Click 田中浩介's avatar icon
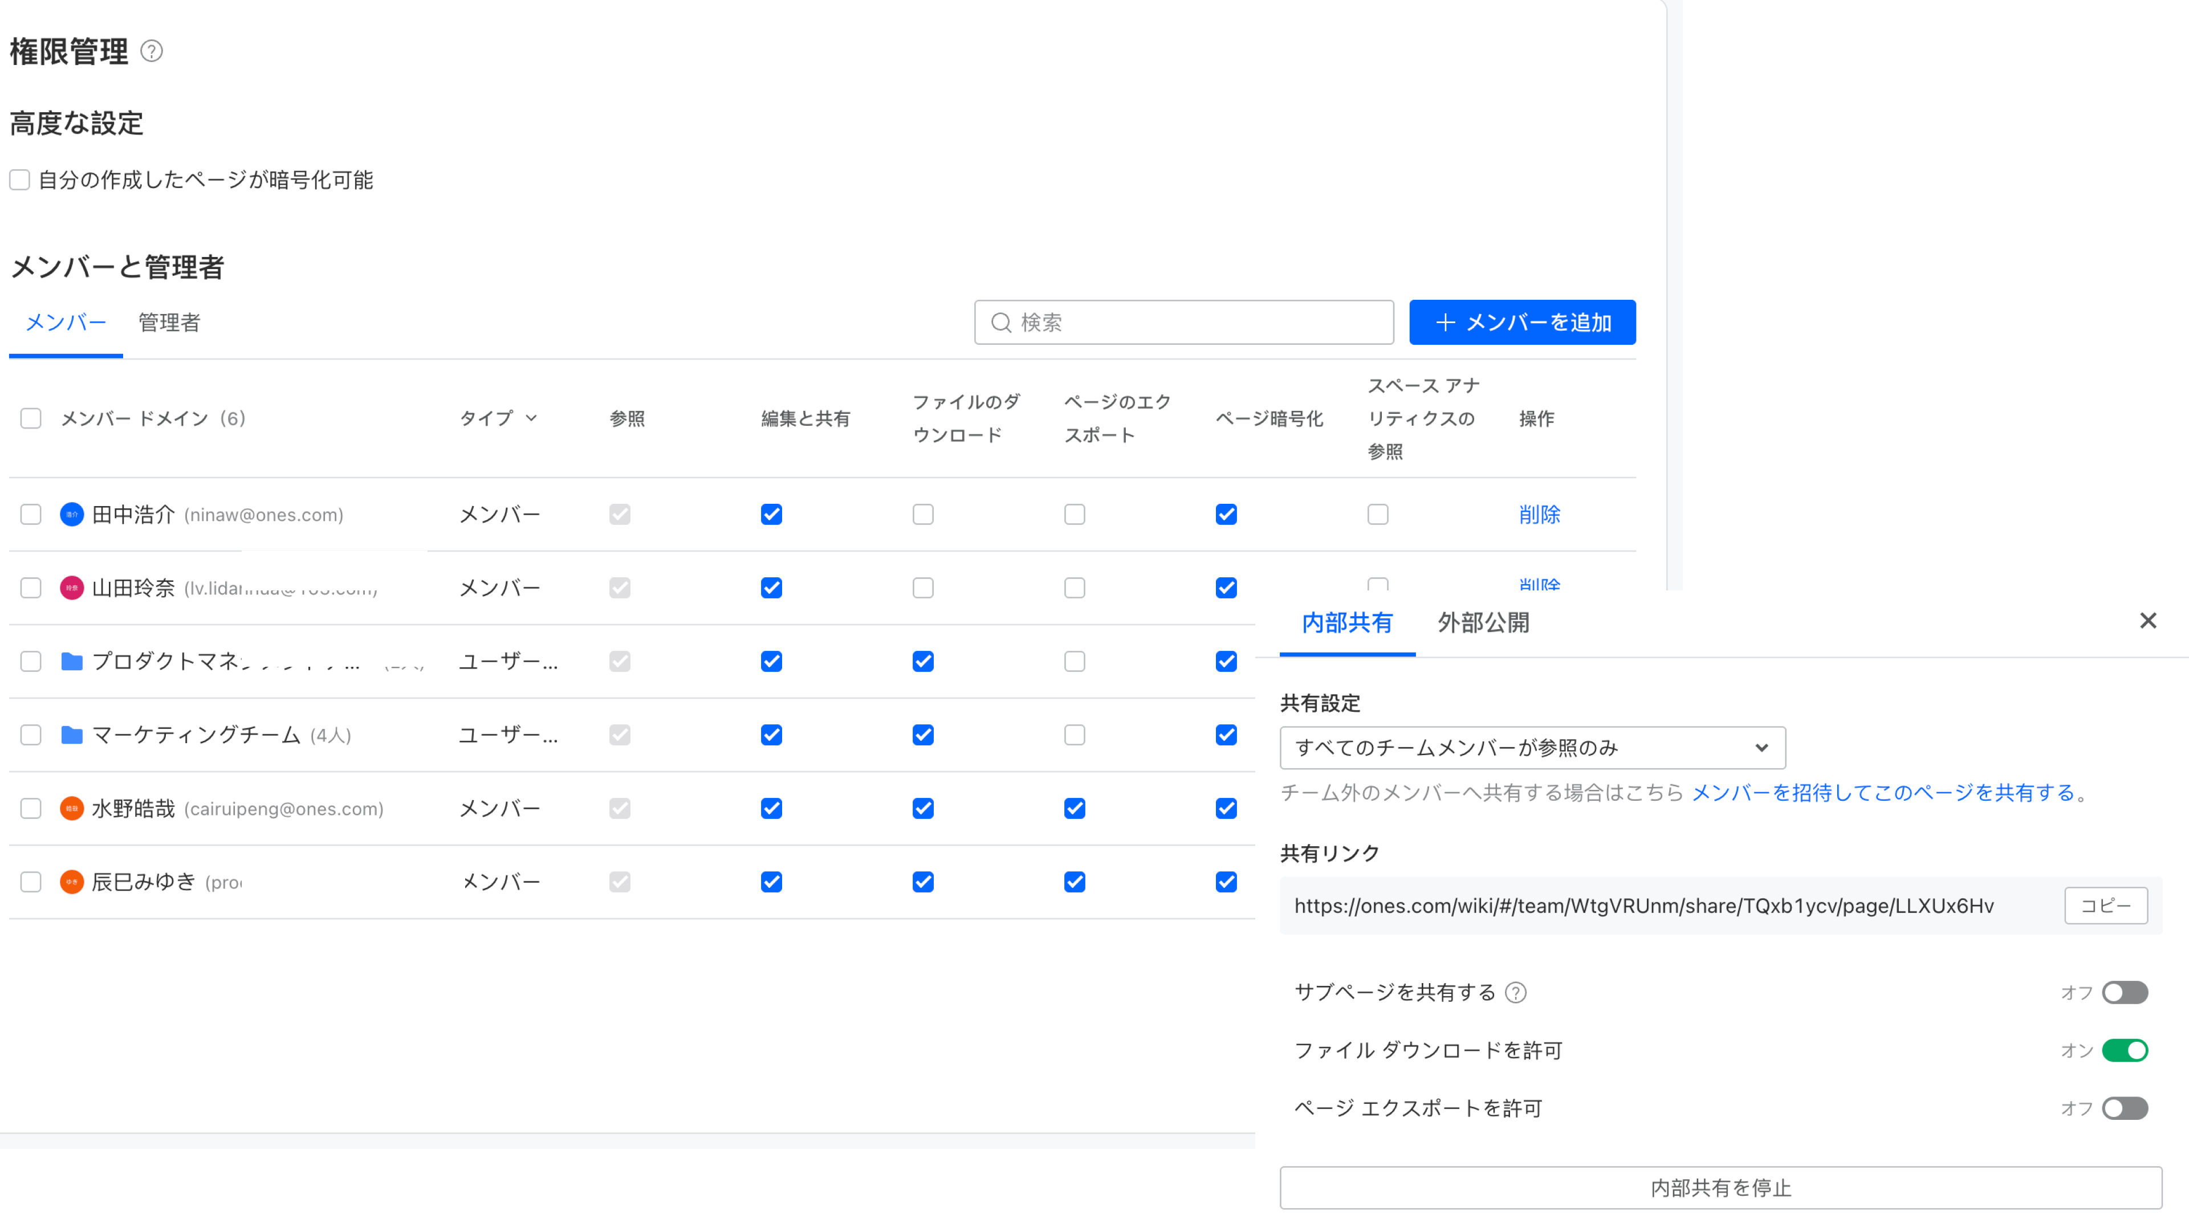This screenshot has height=1231, width=2189. 71,514
